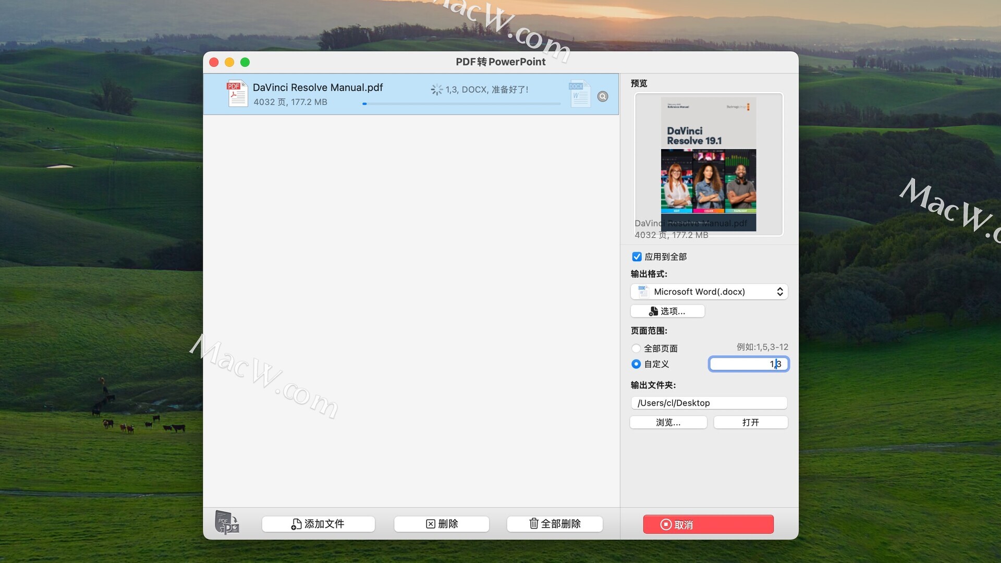The width and height of the screenshot is (1001, 563).
Task: Click the spinning progress indicator icon
Action: [437, 90]
